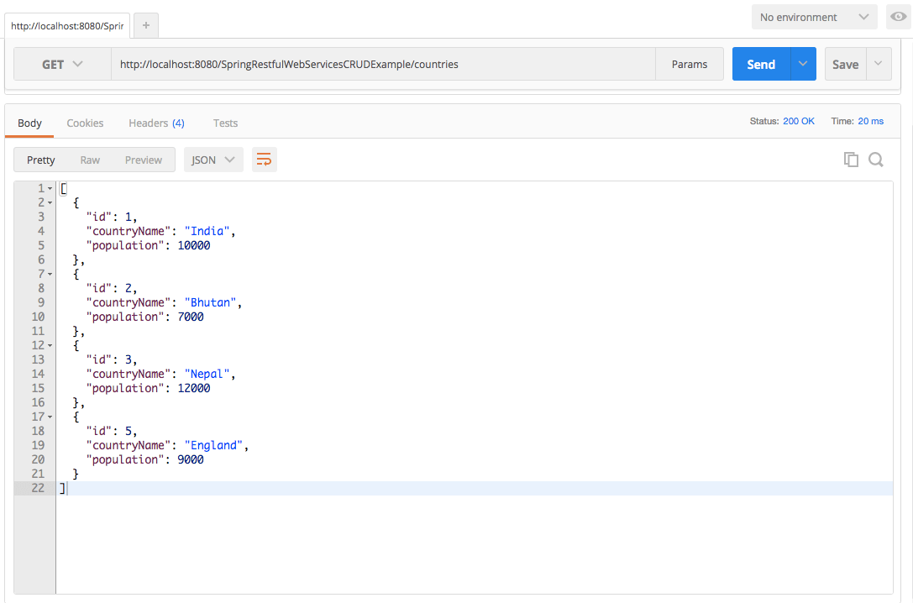Expand the Send button arrow options
Viewport: 913px width, 603px height.
(x=803, y=64)
